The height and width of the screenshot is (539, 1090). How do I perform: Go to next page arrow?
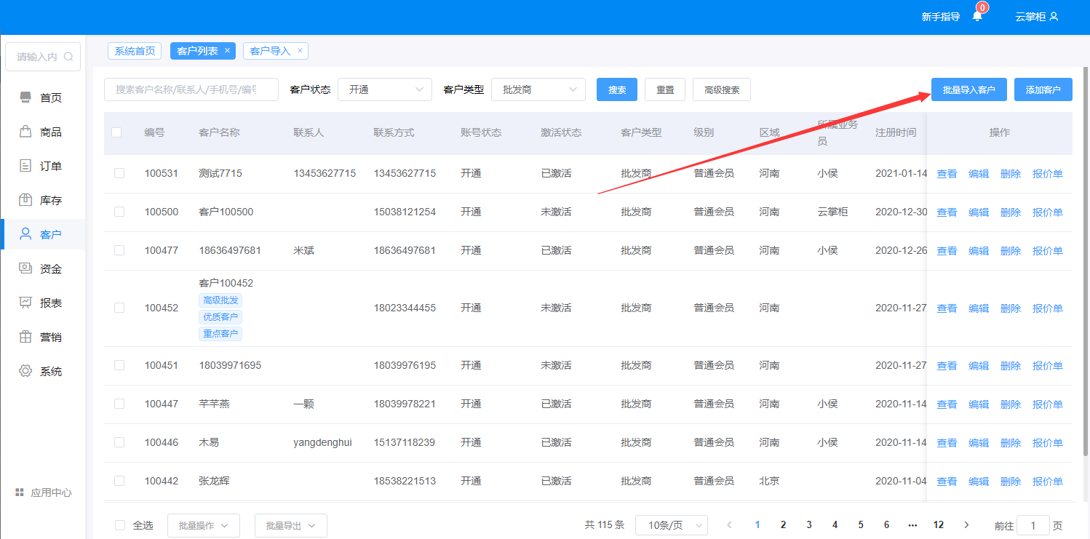point(966,525)
